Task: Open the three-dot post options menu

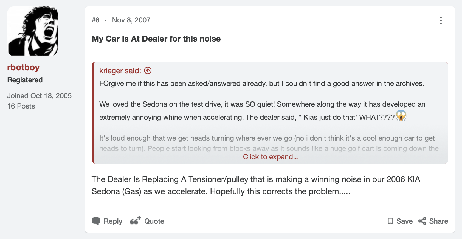Action: 441,21
